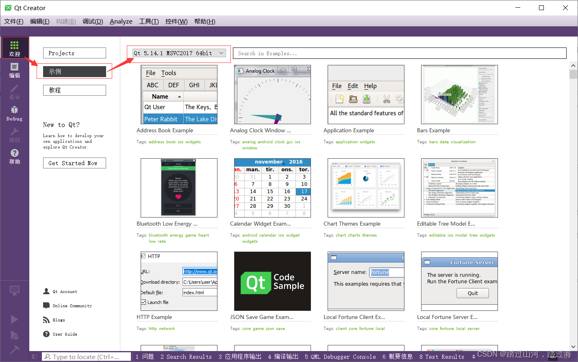This screenshot has height=362, width=578.
Task: Click the 'themes' tag of Chart Themes Example
Action: (369, 235)
